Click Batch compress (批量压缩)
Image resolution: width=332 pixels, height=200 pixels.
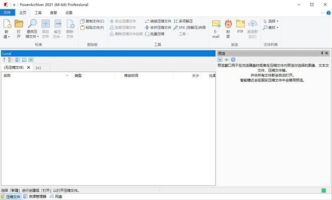[155, 34]
